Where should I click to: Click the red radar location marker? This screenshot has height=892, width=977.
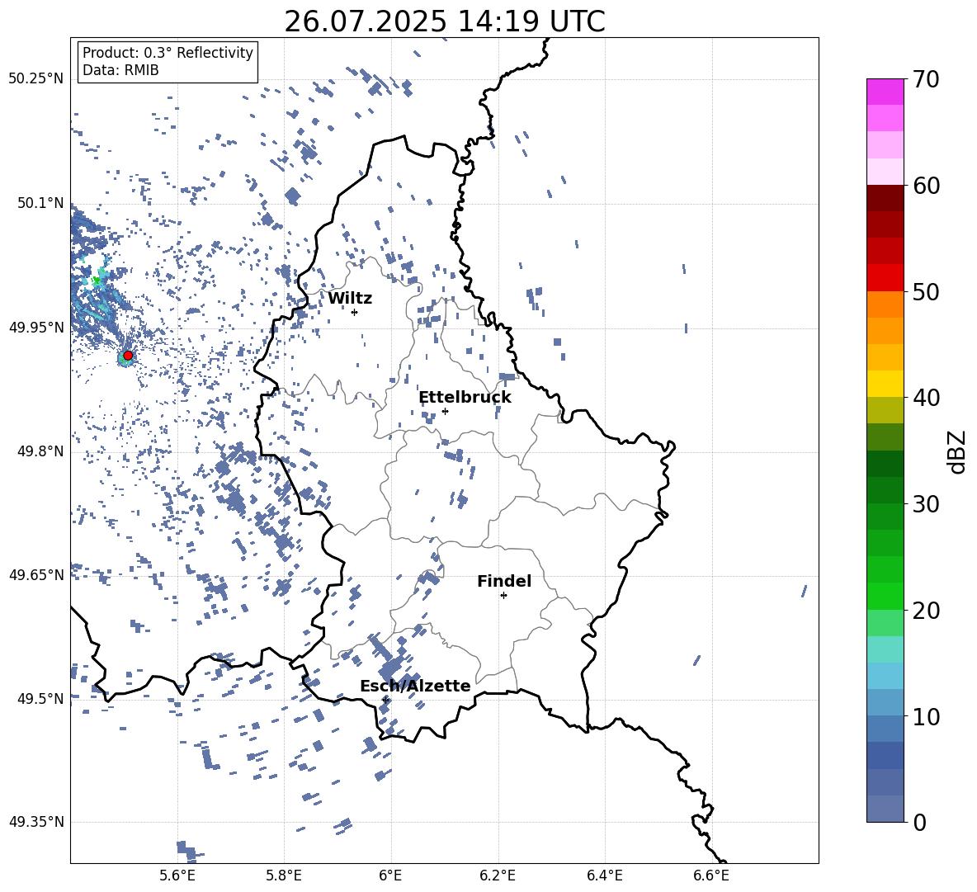[x=128, y=356]
